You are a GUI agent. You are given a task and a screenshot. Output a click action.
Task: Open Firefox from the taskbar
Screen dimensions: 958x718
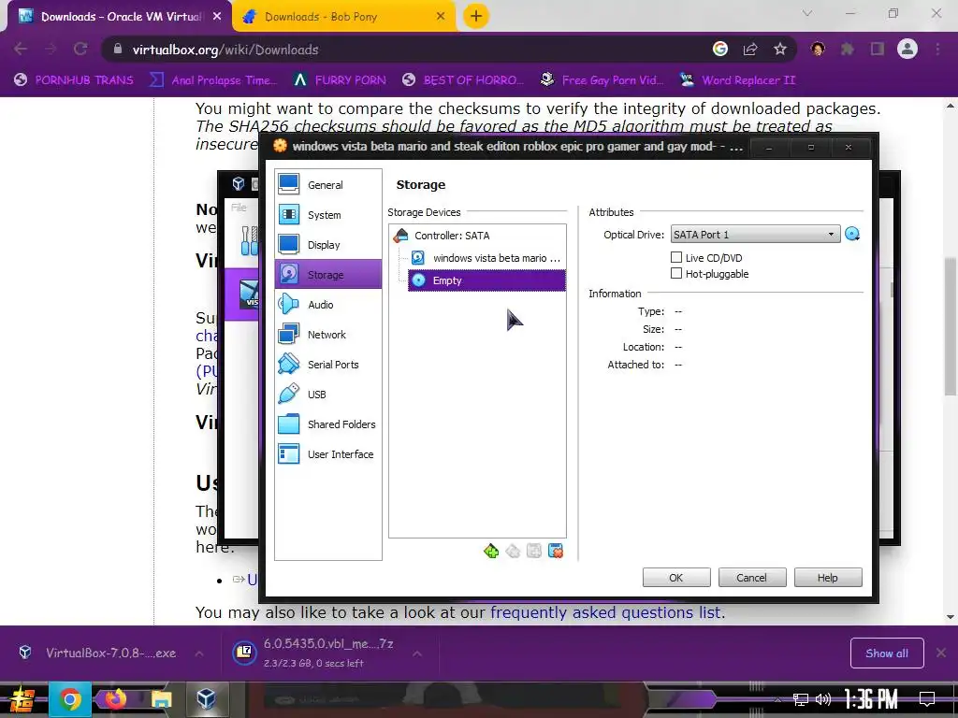point(115,698)
